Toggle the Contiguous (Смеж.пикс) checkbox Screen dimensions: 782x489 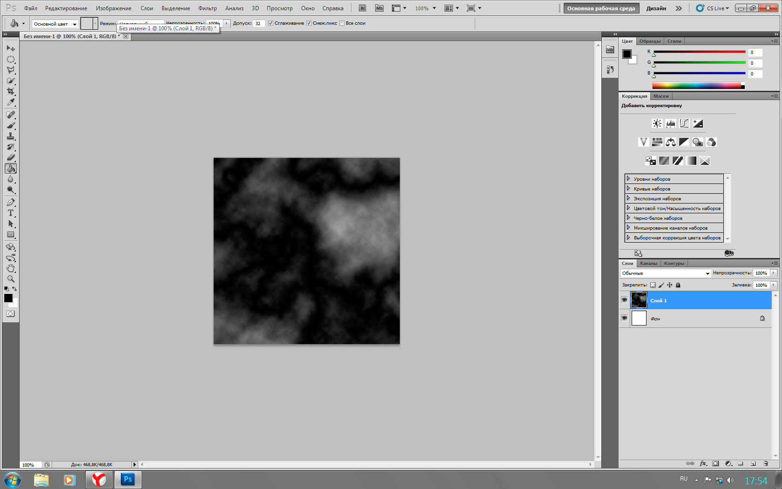point(309,23)
